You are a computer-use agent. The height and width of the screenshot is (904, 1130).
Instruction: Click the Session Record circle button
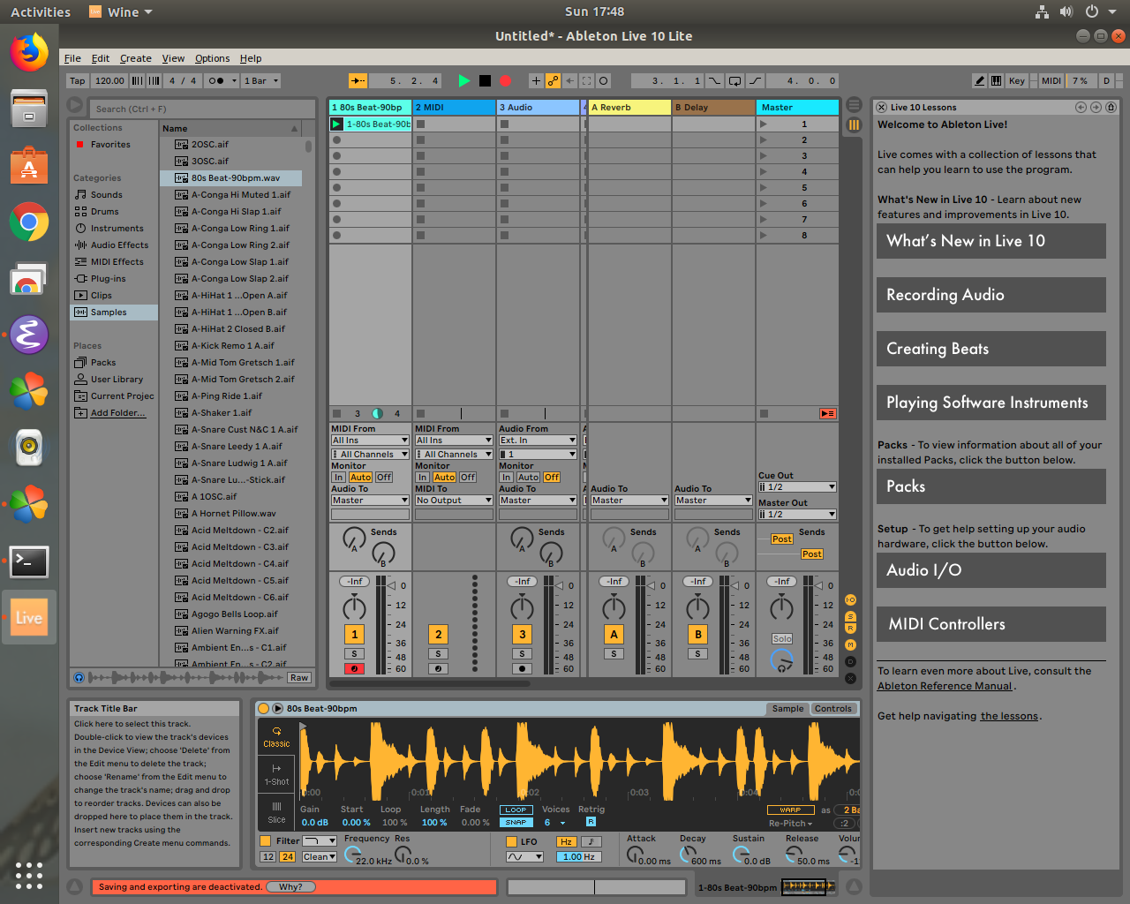[604, 80]
